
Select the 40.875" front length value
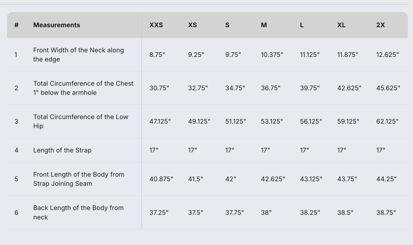161,179
